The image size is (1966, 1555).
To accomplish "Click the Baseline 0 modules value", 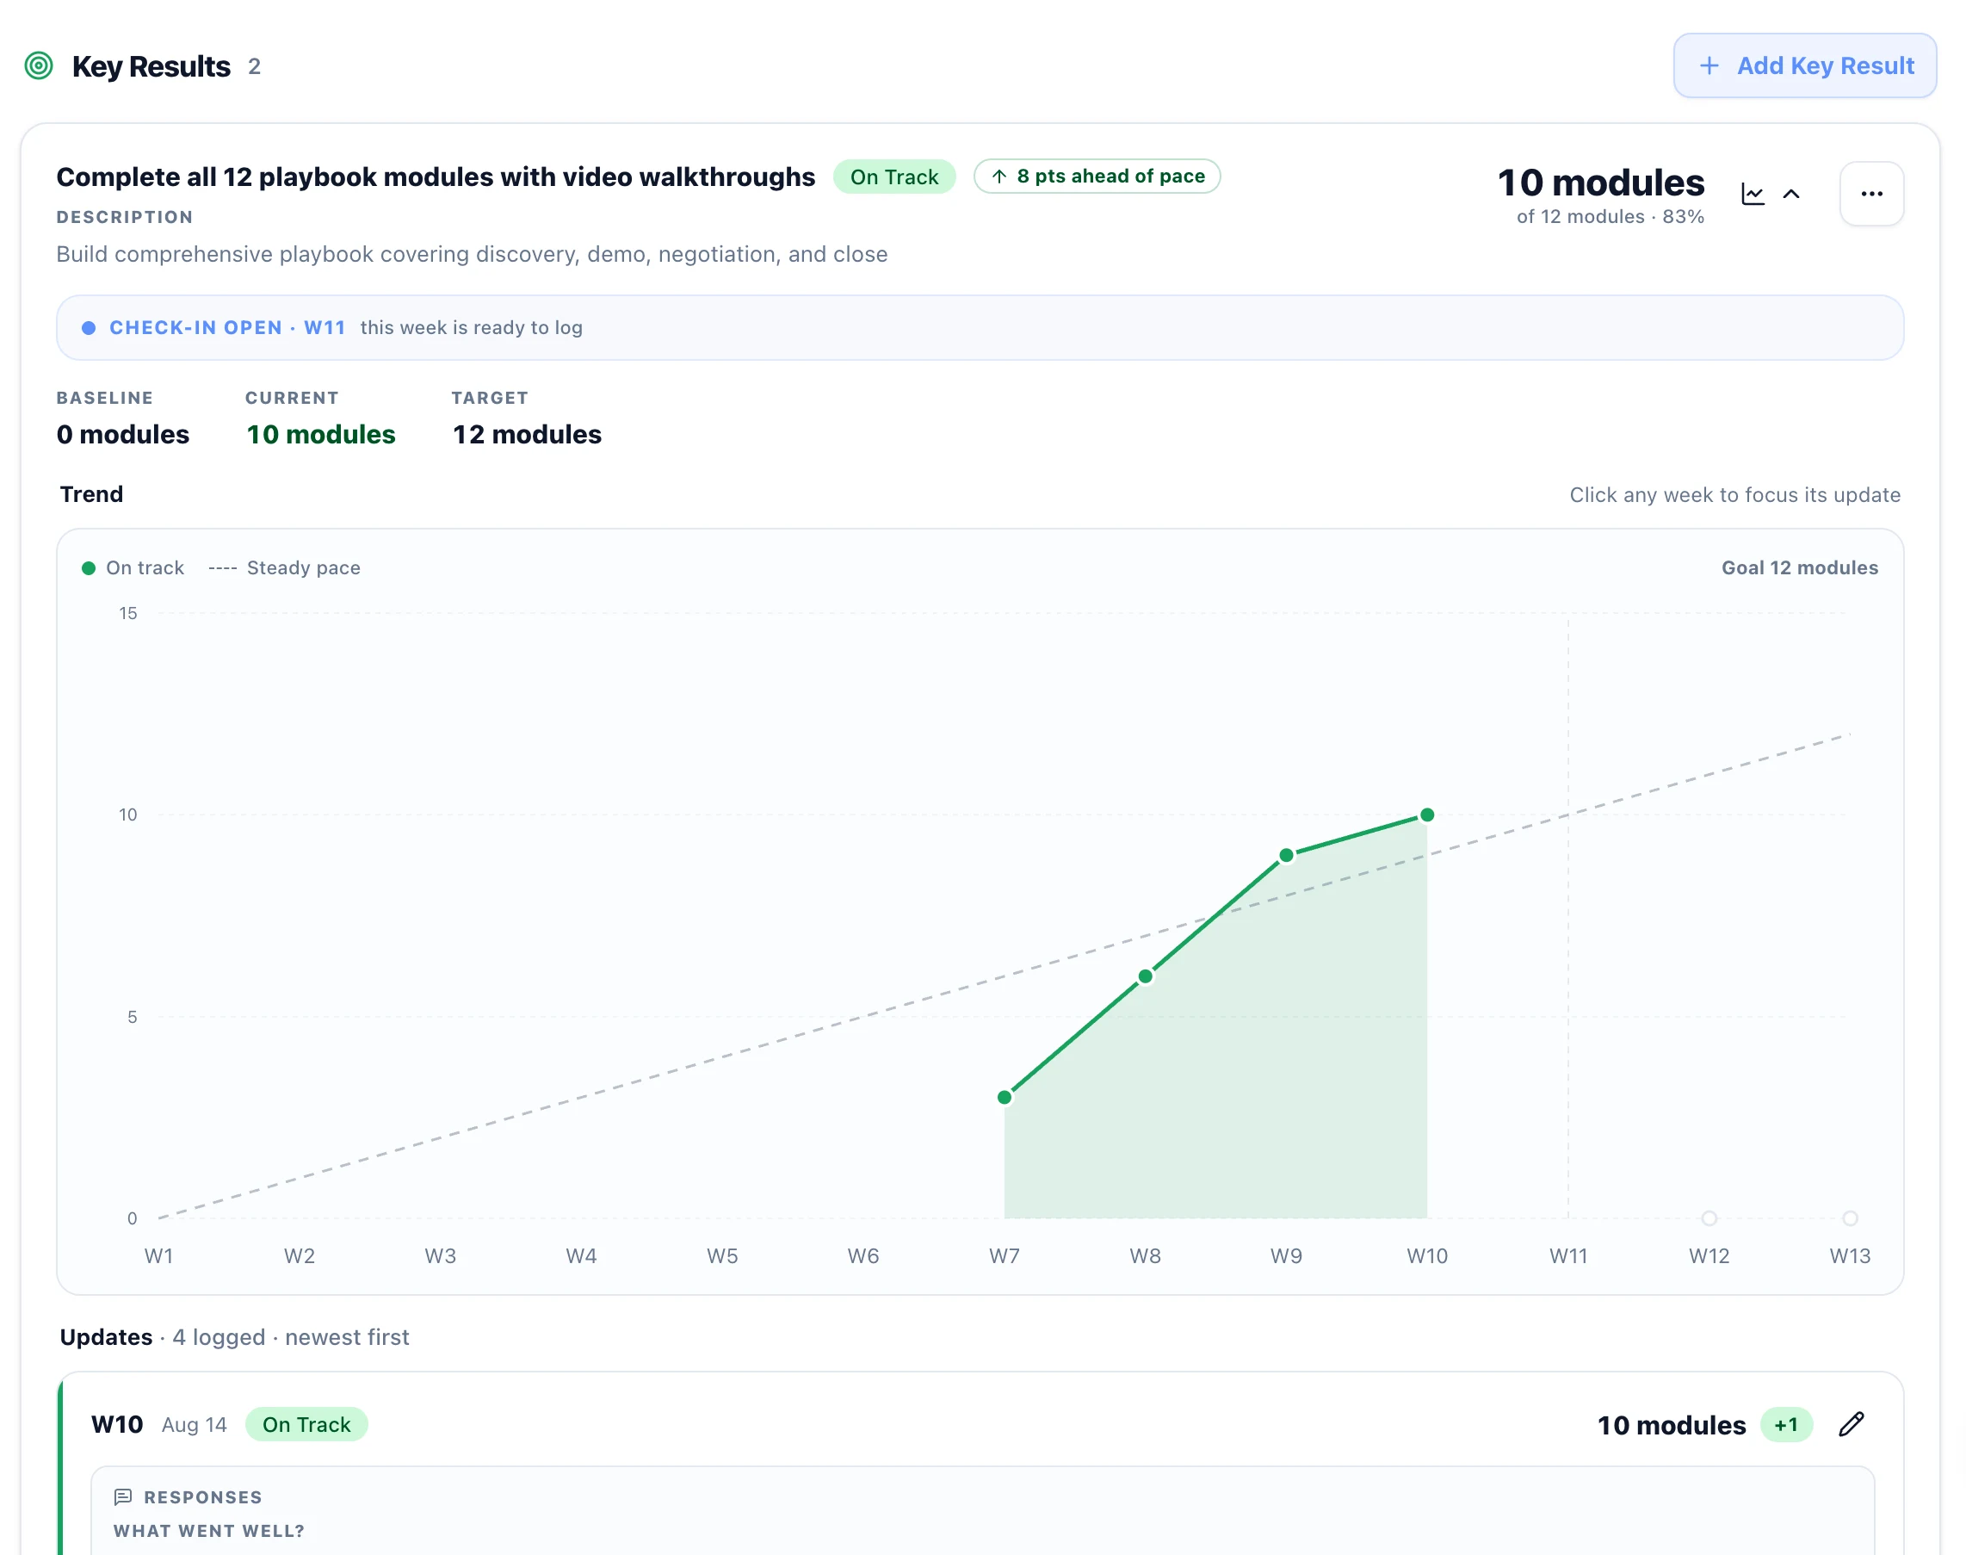I will pos(123,434).
